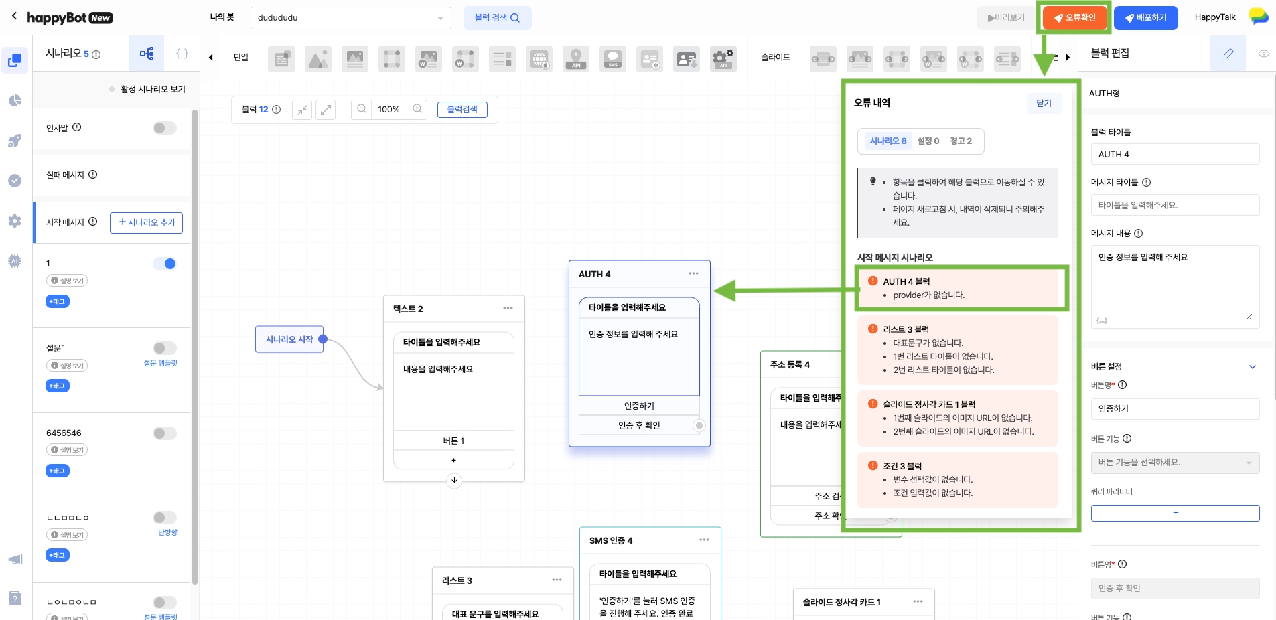Go back using the arrow beside happyBot logo
Image resolution: width=1276 pixels, height=620 pixels.
point(14,16)
